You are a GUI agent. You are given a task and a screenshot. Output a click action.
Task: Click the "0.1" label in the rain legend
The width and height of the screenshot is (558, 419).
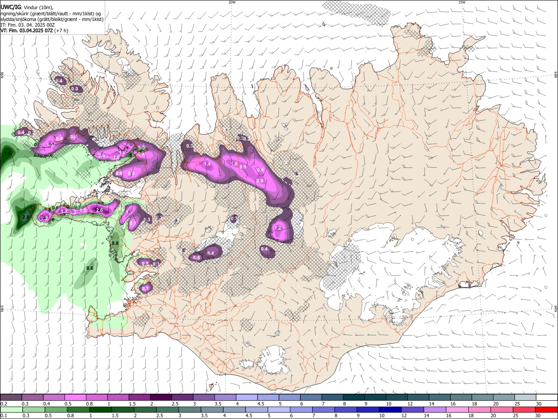(x=3, y=415)
